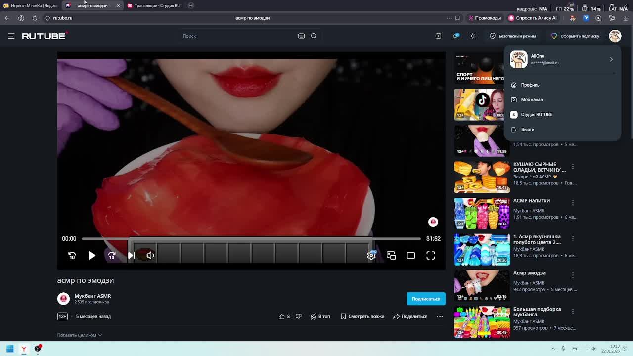
Task: Open the Спорт и ничего лишнего thumbnail
Action: pyautogui.click(x=479, y=68)
